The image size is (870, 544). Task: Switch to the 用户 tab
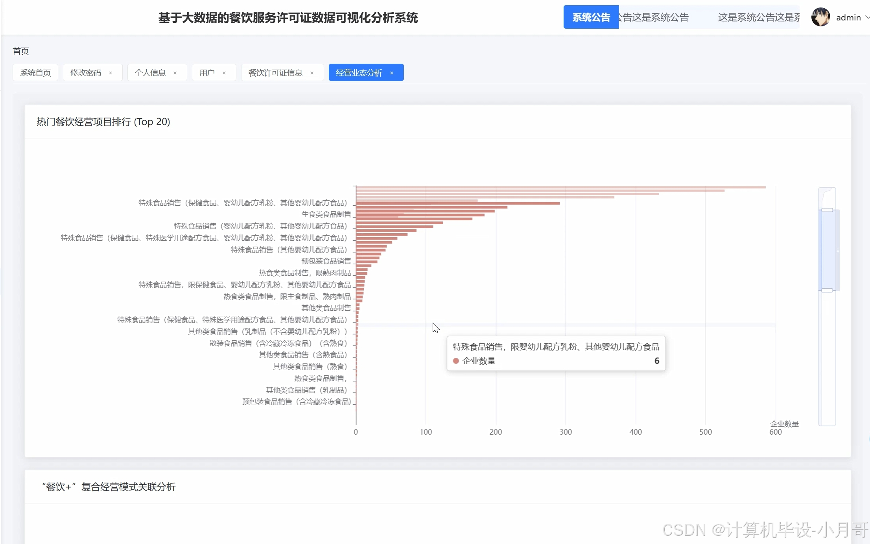207,72
